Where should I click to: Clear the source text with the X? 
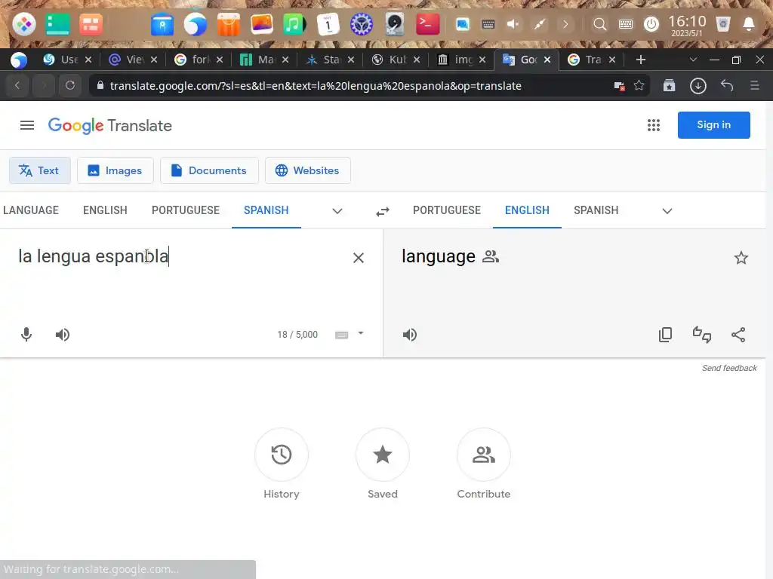[x=359, y=258]
